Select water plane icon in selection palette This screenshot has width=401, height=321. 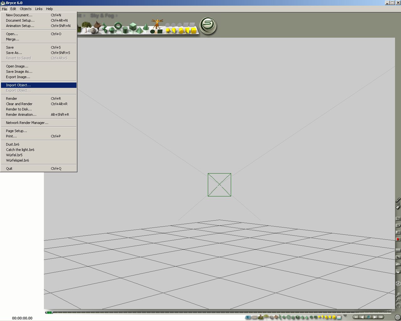pos(247,317)
